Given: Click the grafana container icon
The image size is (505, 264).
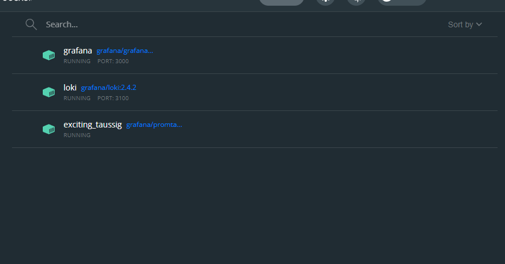Looking at the screenshot, I should click(x=49, y=55).
